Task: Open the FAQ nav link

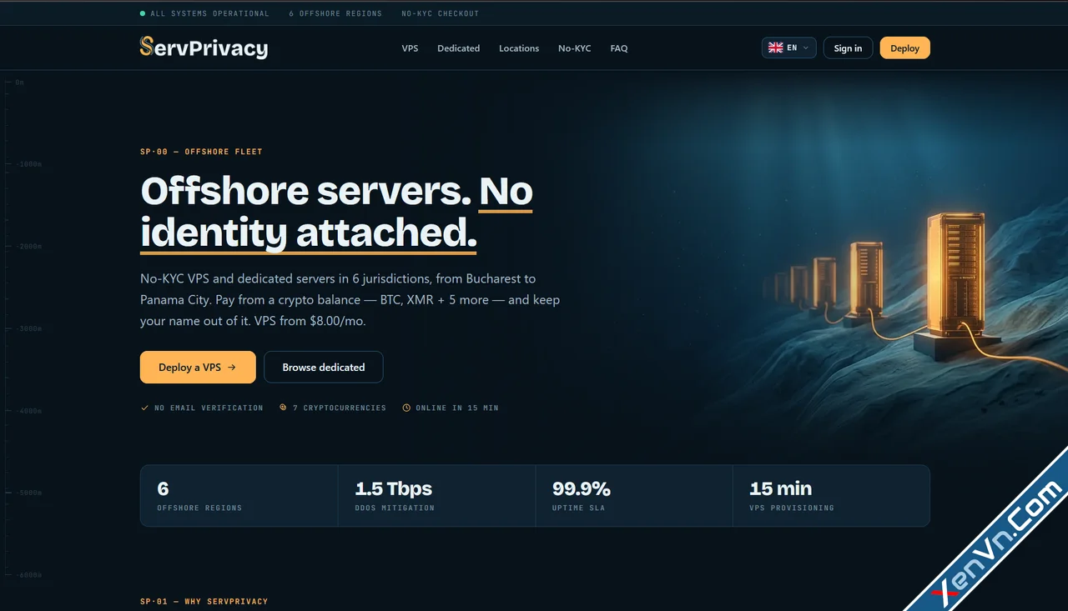Action: coord(618,48)
